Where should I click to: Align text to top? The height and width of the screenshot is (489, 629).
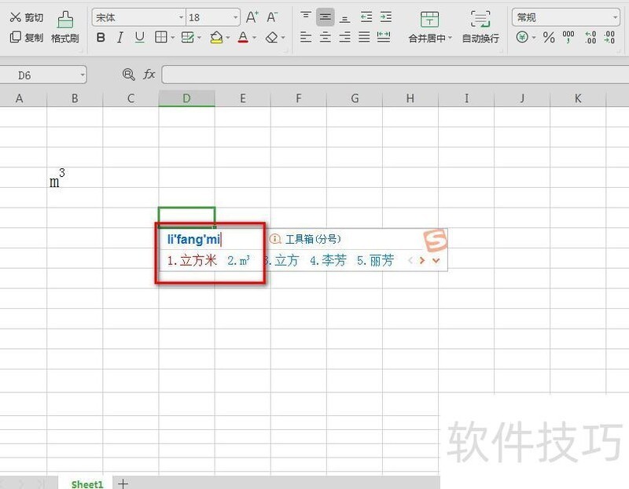(306, 17)
